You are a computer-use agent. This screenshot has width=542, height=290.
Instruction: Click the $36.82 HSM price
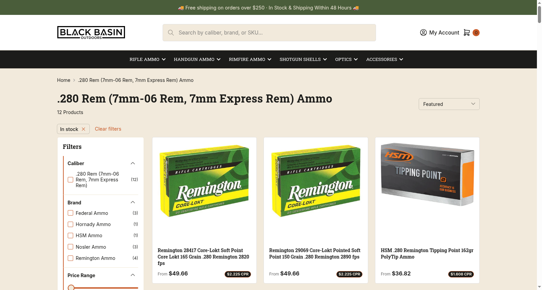401,273
